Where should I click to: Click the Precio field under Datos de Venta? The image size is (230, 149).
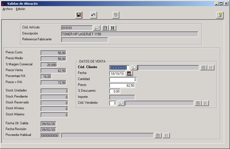tap(122, 86)
